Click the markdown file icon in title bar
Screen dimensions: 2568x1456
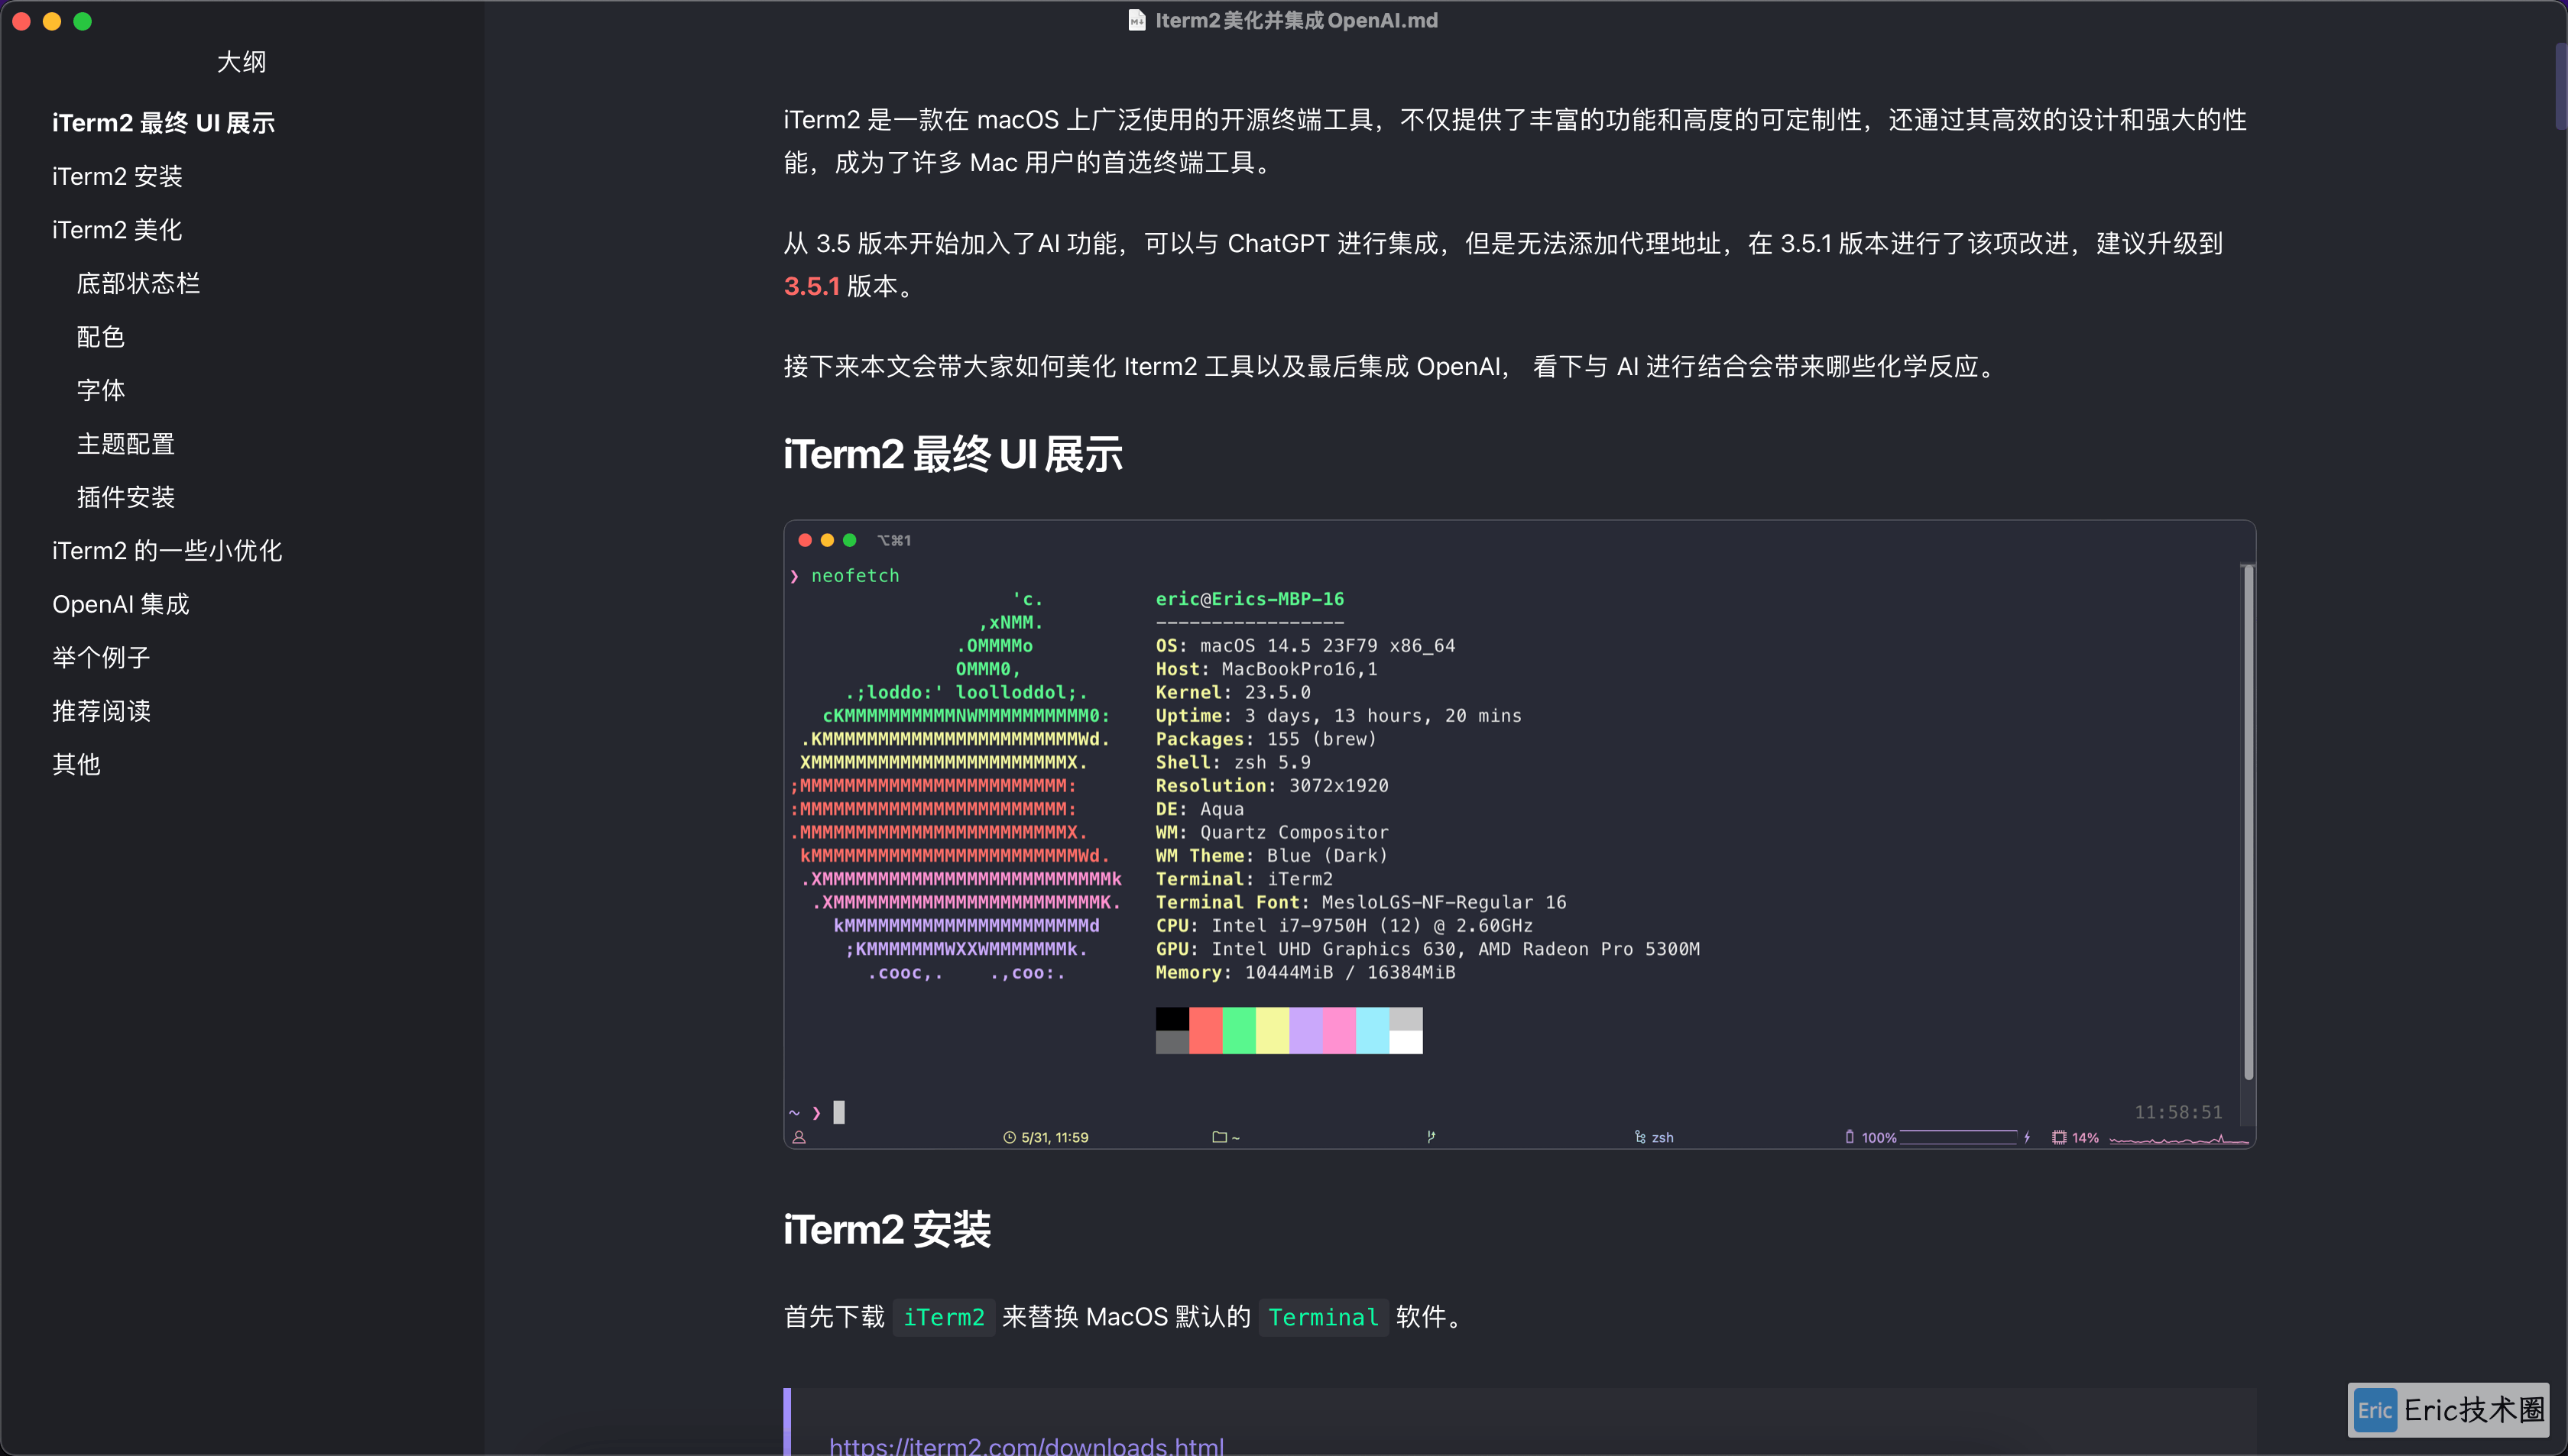(x=1136, y=20)
